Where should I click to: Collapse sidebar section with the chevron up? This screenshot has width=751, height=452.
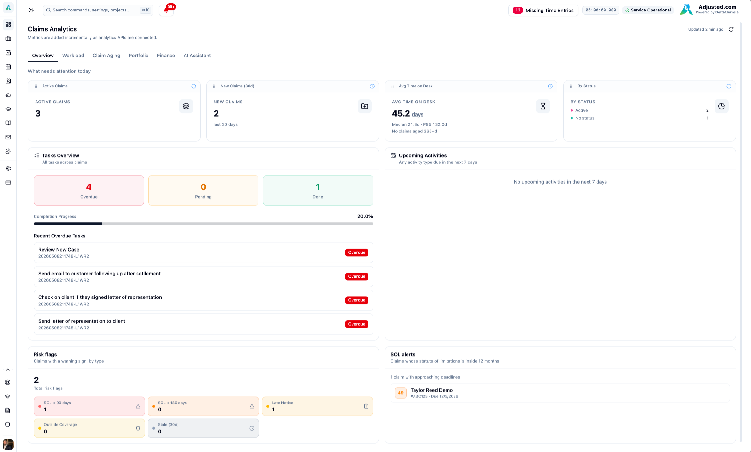(8, 369)
